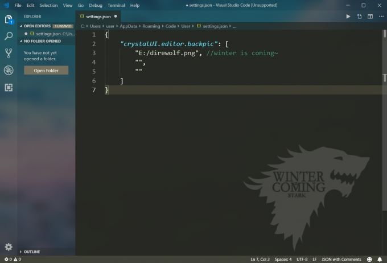Open the Manage gear menu
The width and height of the screenshot is (387, 263).
[x=9, y=246]
